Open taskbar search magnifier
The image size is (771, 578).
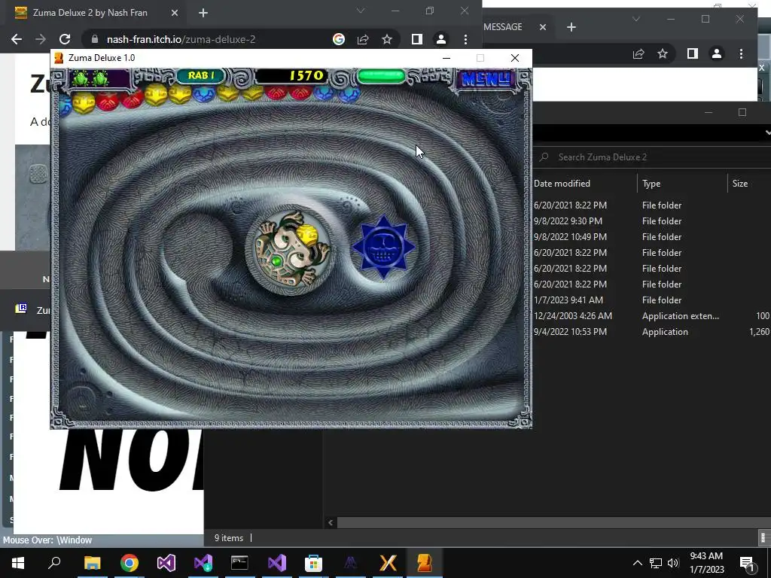click(x=54, y=562)
